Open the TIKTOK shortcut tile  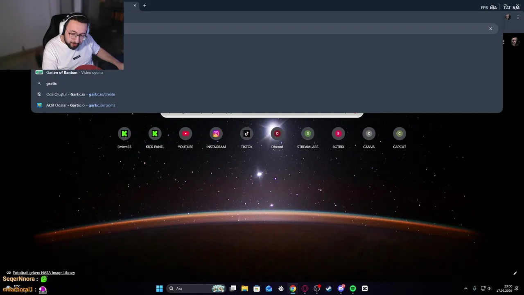point(246,138)
